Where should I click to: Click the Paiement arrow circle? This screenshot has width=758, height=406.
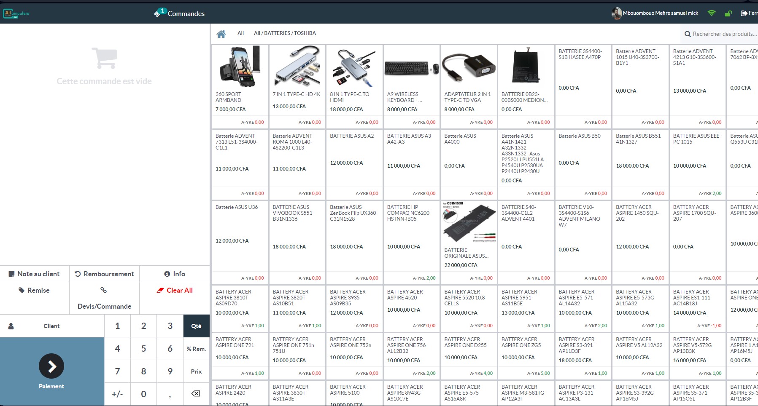coord(51,366)
